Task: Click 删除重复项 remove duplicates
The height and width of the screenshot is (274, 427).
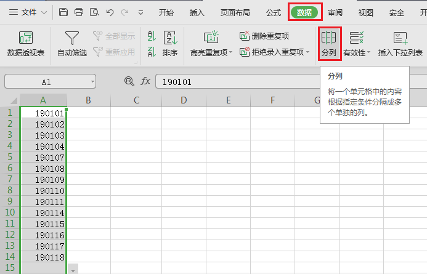Action: click(x=264, y=36)
